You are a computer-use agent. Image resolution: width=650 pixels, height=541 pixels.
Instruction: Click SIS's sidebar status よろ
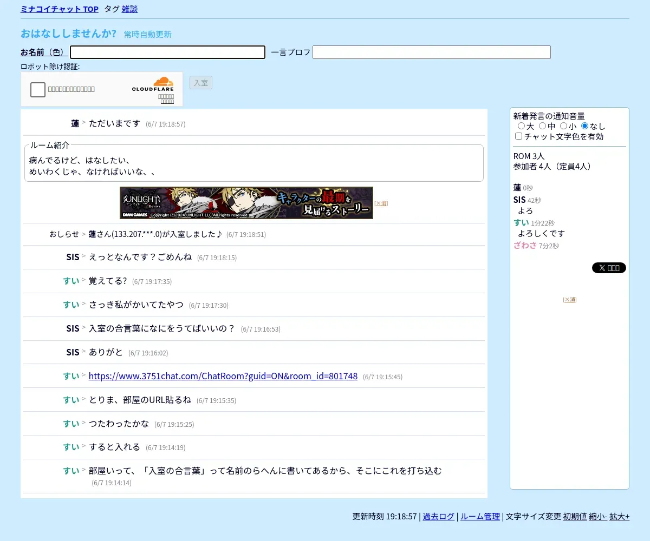525,210
